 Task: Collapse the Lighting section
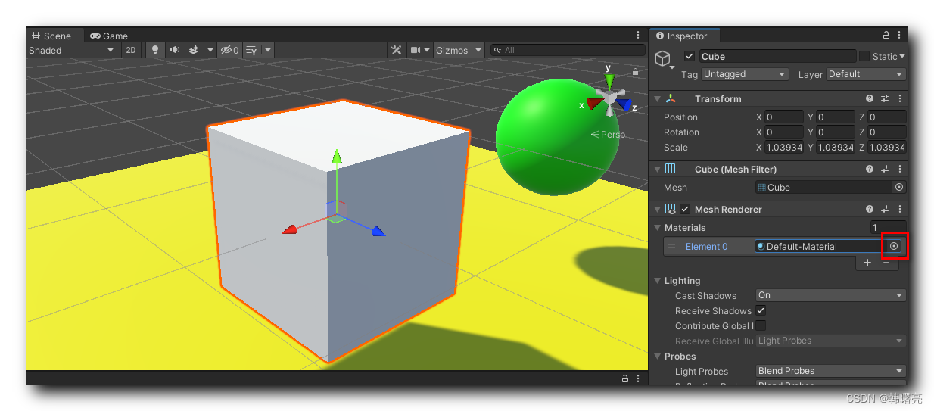657,281
